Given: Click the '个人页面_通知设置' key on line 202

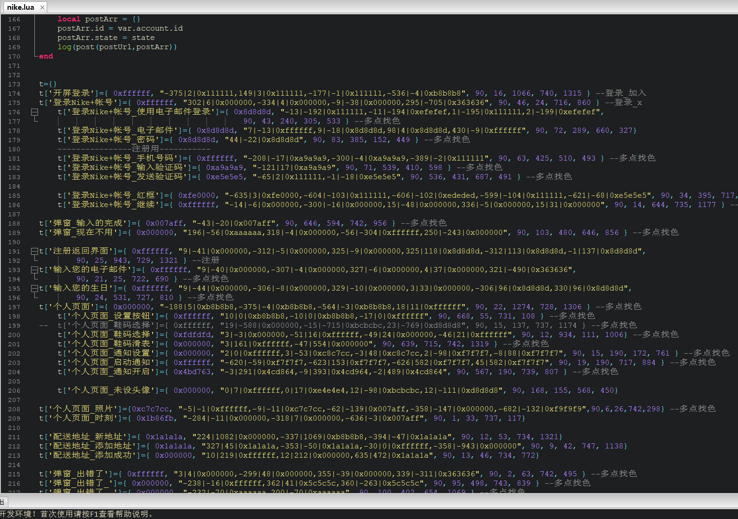Looking at the screenshot, I should (x=111, y=353).
